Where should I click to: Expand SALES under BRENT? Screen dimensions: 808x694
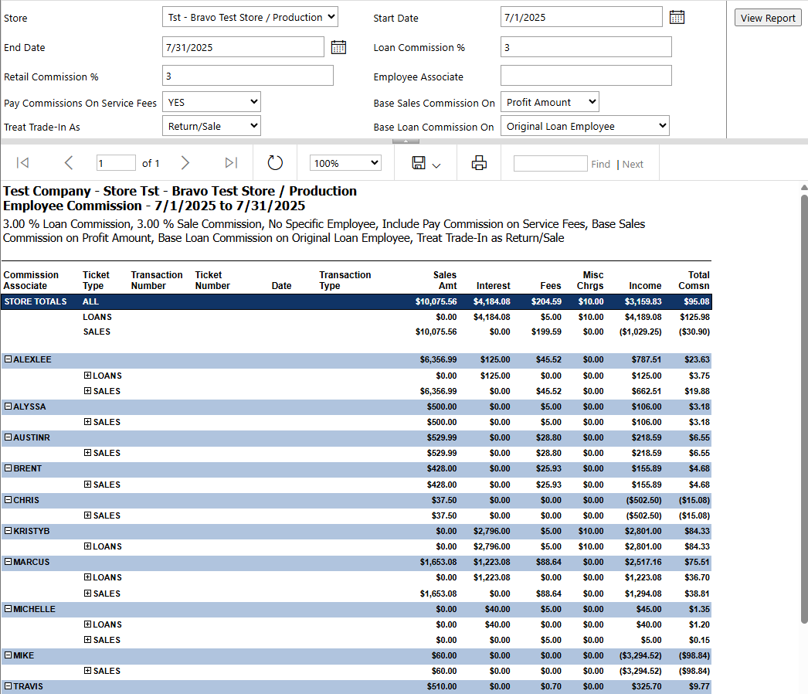tap(87, 484)
